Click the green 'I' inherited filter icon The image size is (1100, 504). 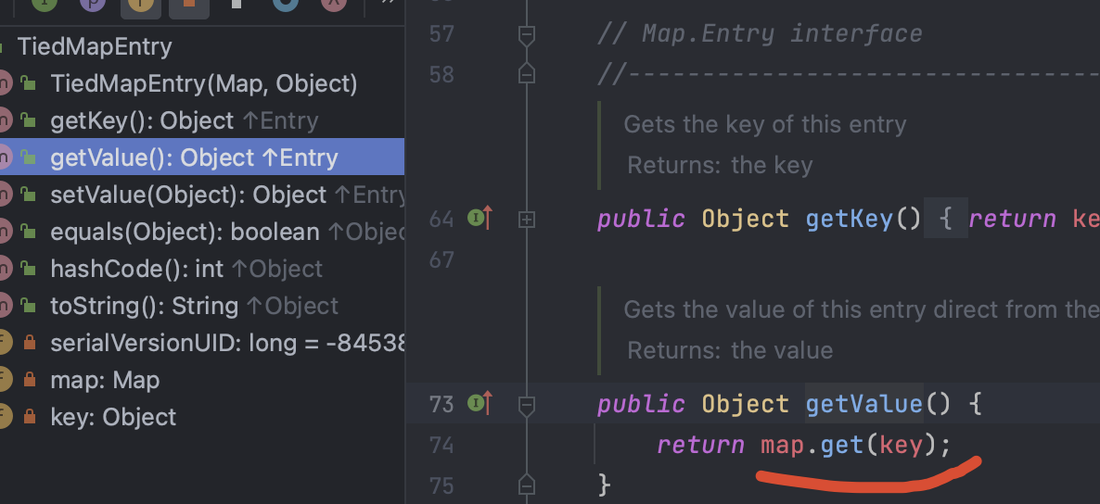pos(44,4)
